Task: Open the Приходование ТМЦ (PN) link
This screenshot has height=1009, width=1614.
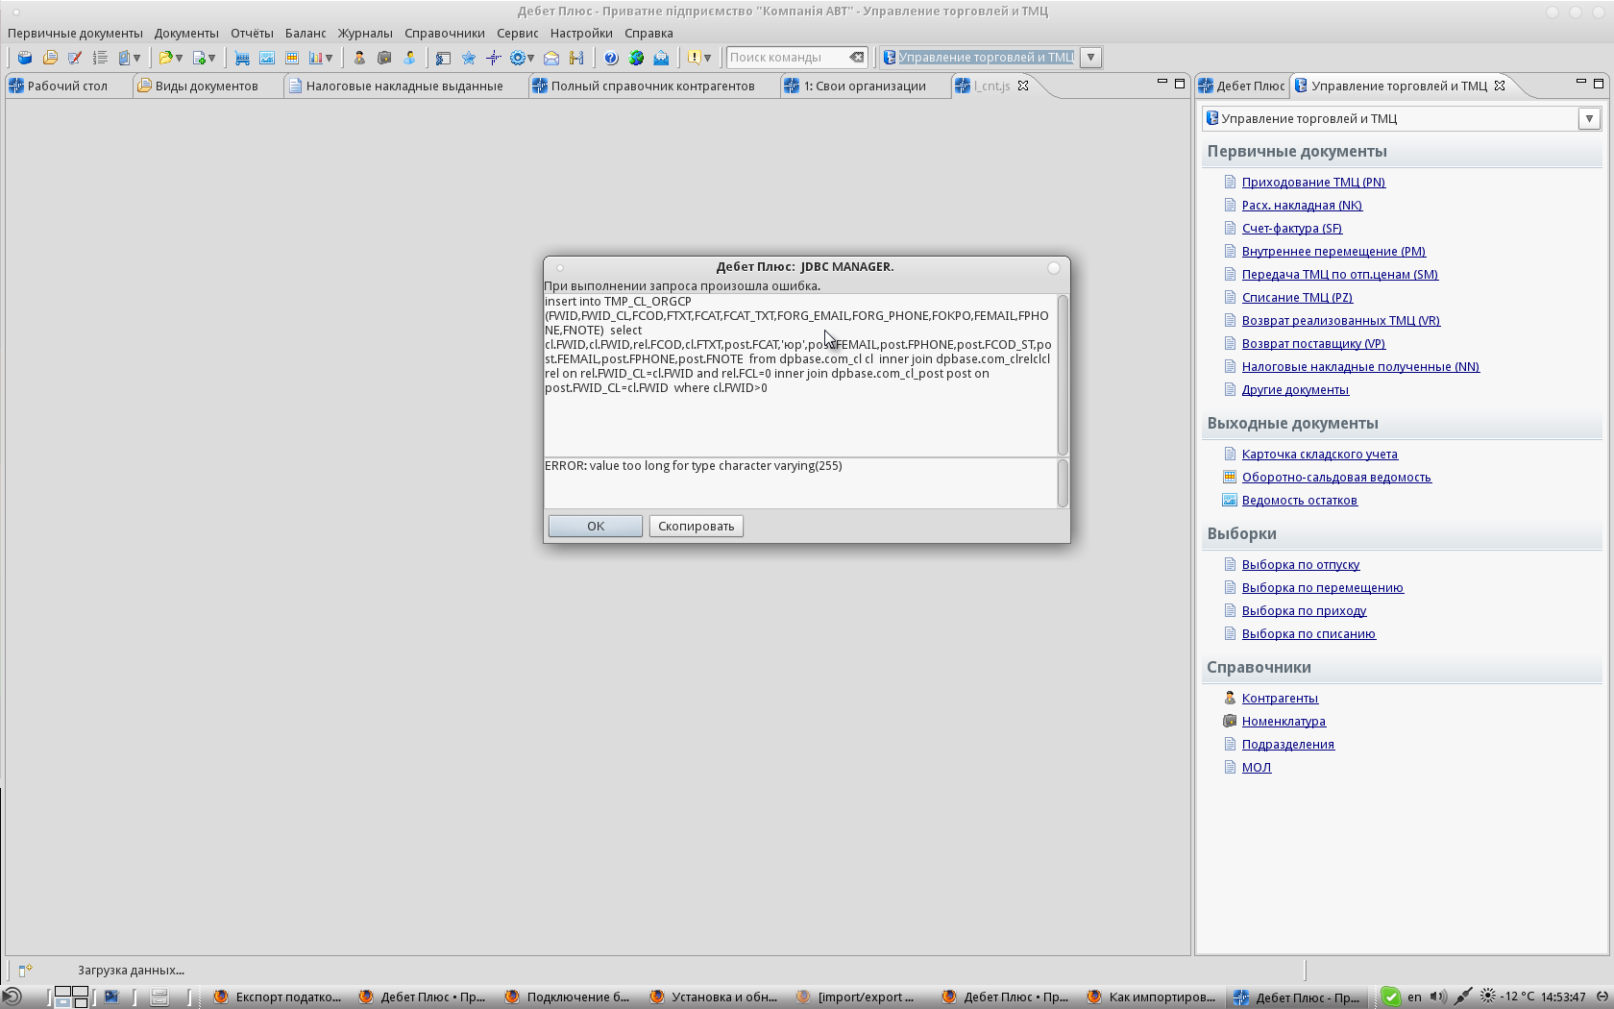Action: (1313, 182)
